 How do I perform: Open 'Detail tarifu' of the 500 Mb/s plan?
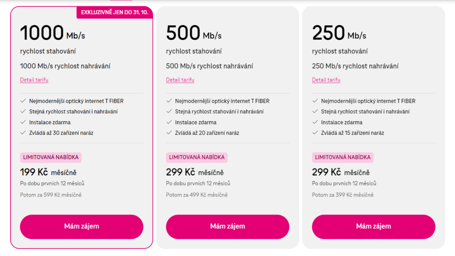[180, 80]
